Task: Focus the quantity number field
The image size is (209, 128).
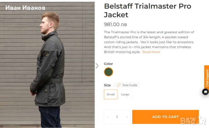Action: tap(117, 117)
